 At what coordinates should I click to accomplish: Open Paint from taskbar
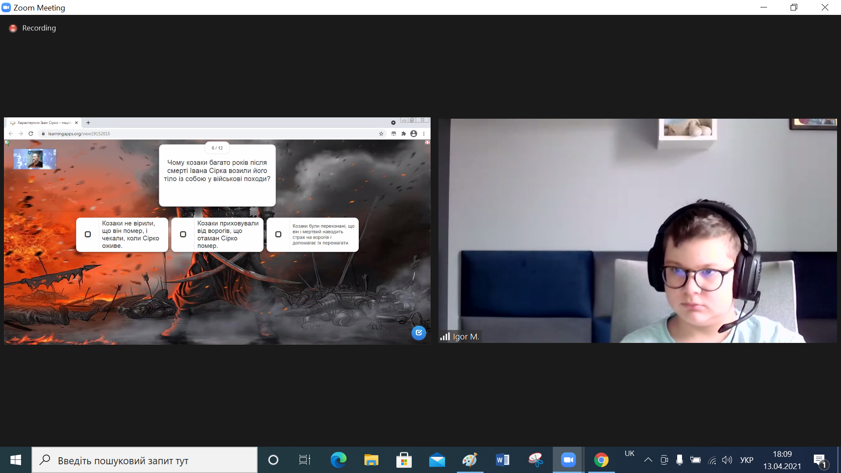point(470,460)
